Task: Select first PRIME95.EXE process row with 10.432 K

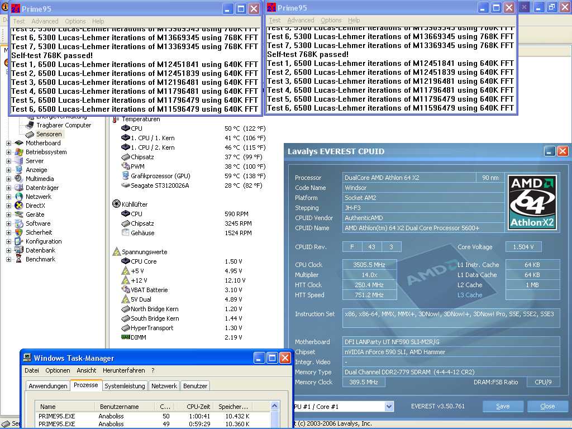Action: pos(153,416)
